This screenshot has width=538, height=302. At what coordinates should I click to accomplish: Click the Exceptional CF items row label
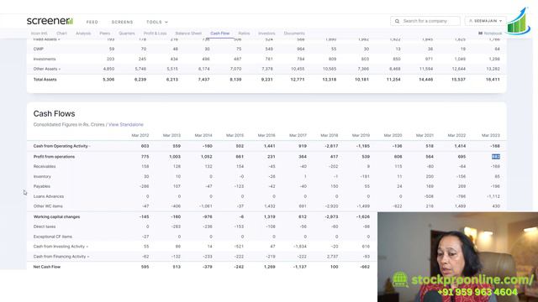click(x=52, y=237)
